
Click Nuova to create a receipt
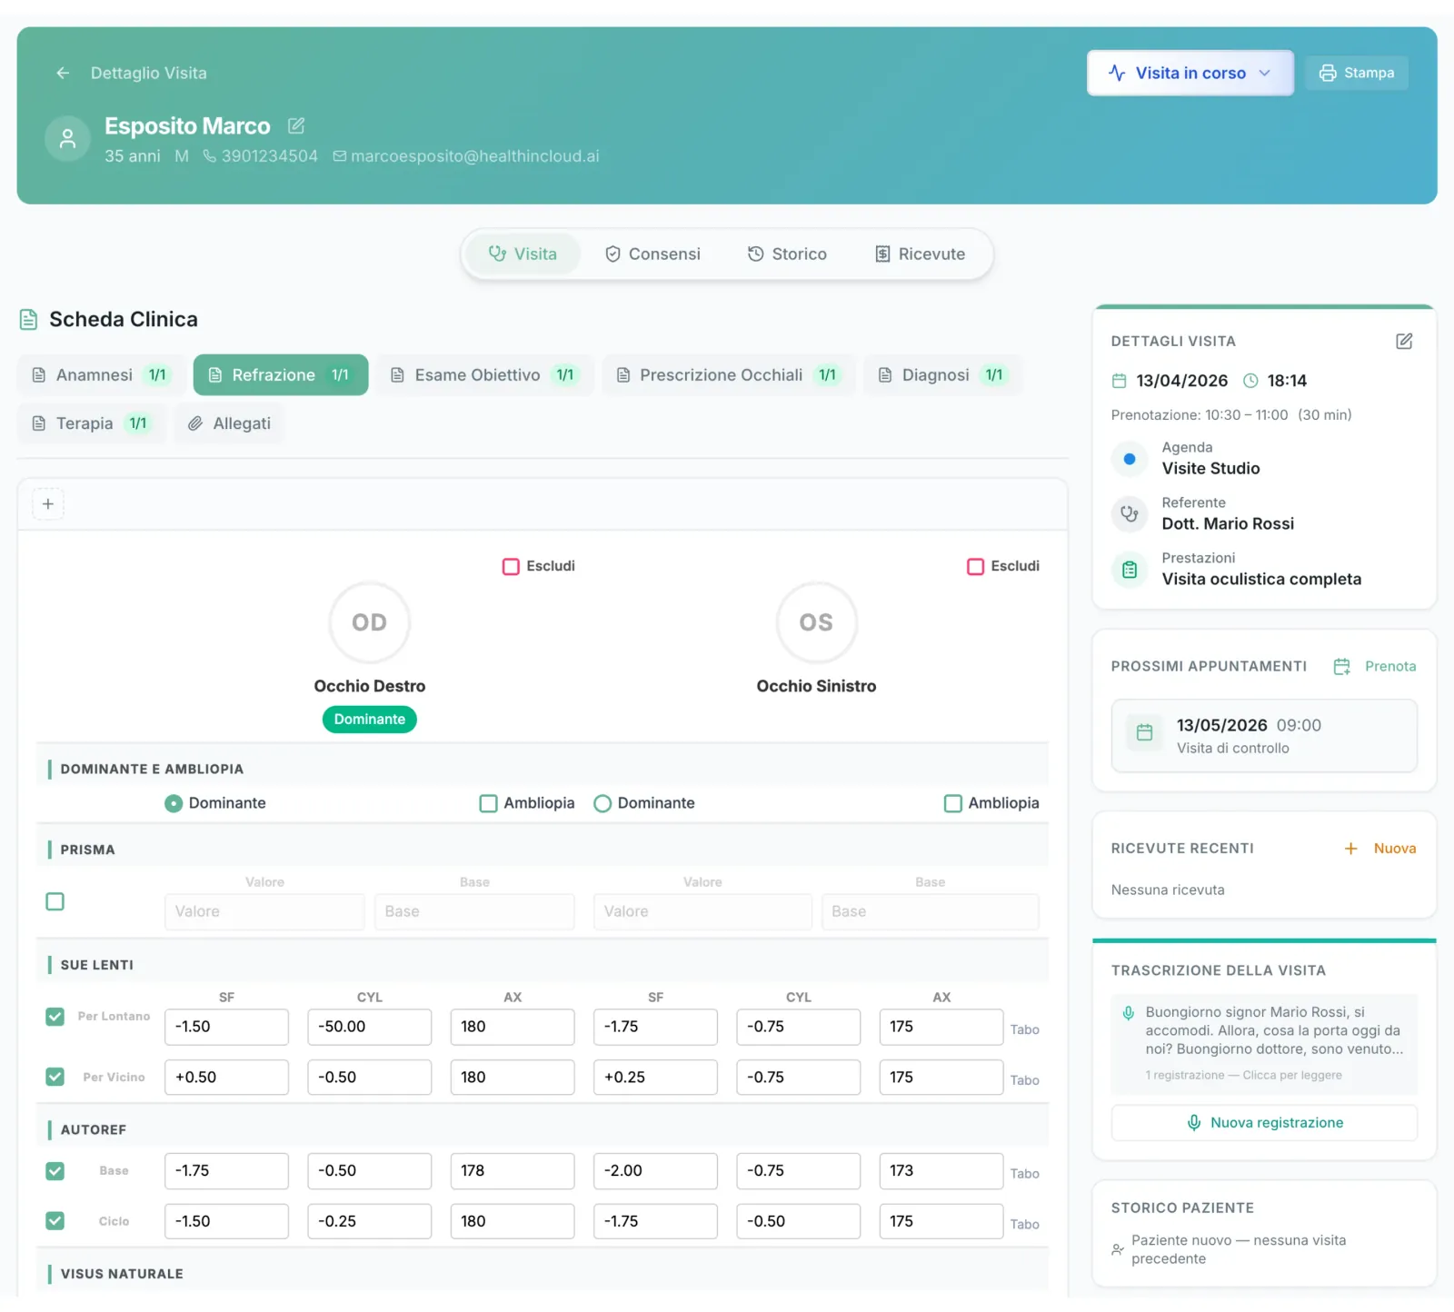point(1394,848)
